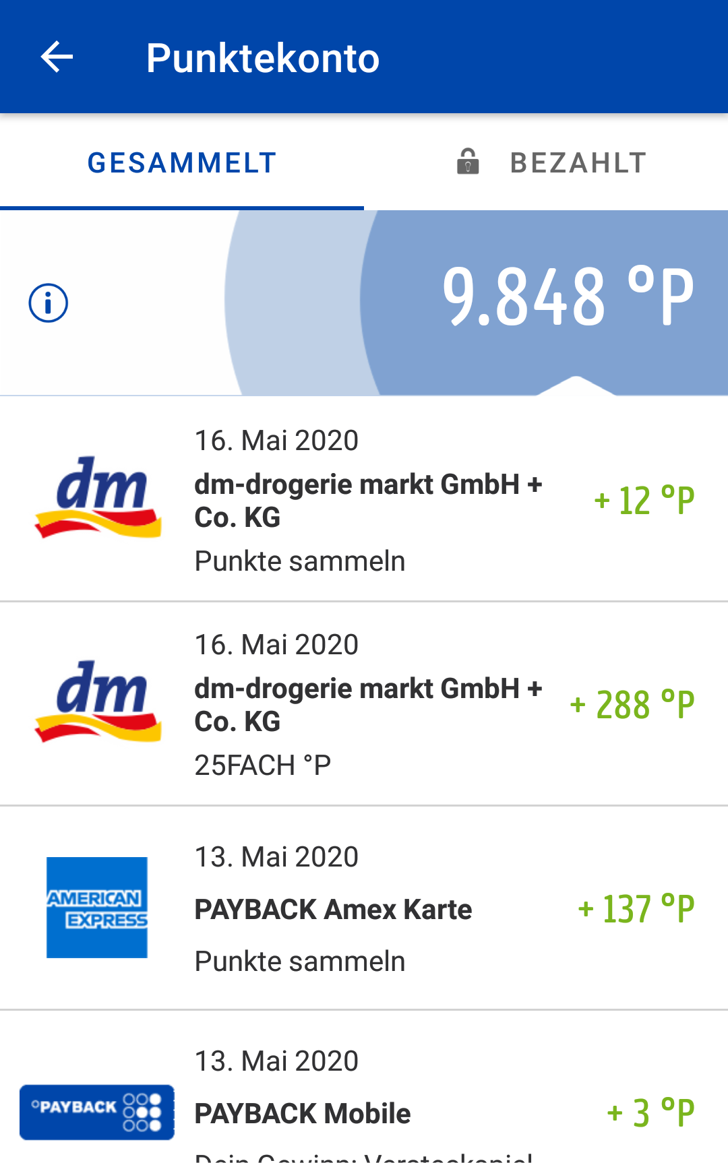Open the 25FACH °P dm transaction
Image resolution: width=728 pixels, height=1163 pixels.
pos(364,703)
